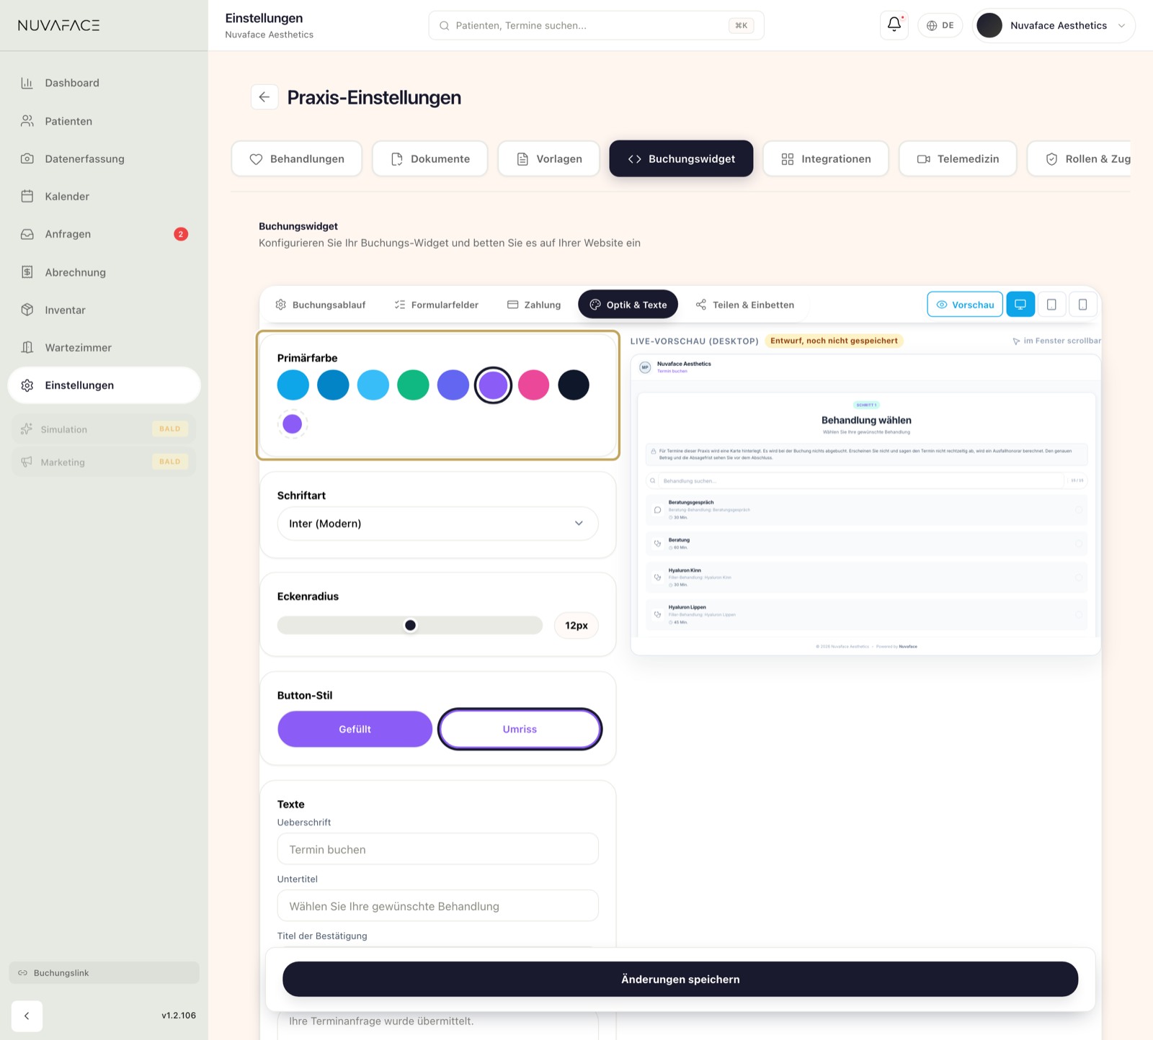Select Beratungsgespräch radio in preview

click(1079, 509)
